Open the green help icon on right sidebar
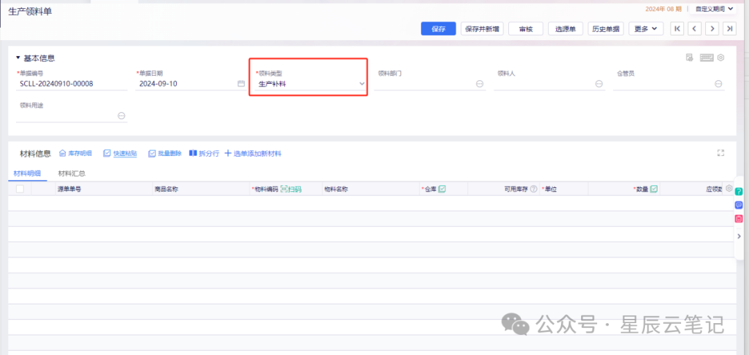 point(739,191)
